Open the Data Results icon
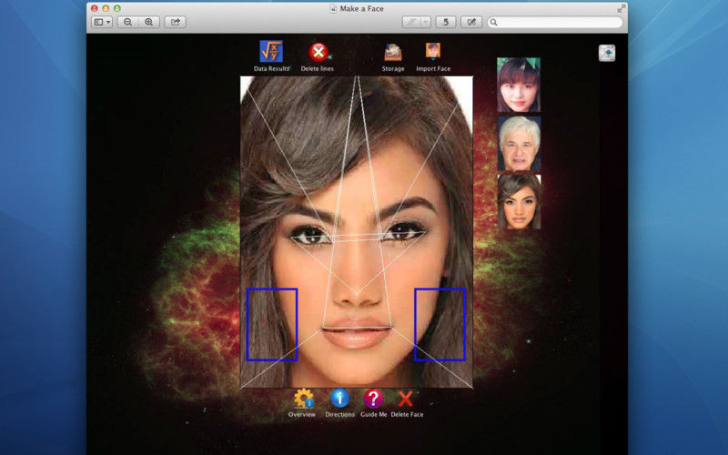728x455 pixels. (x=271, y=52)
